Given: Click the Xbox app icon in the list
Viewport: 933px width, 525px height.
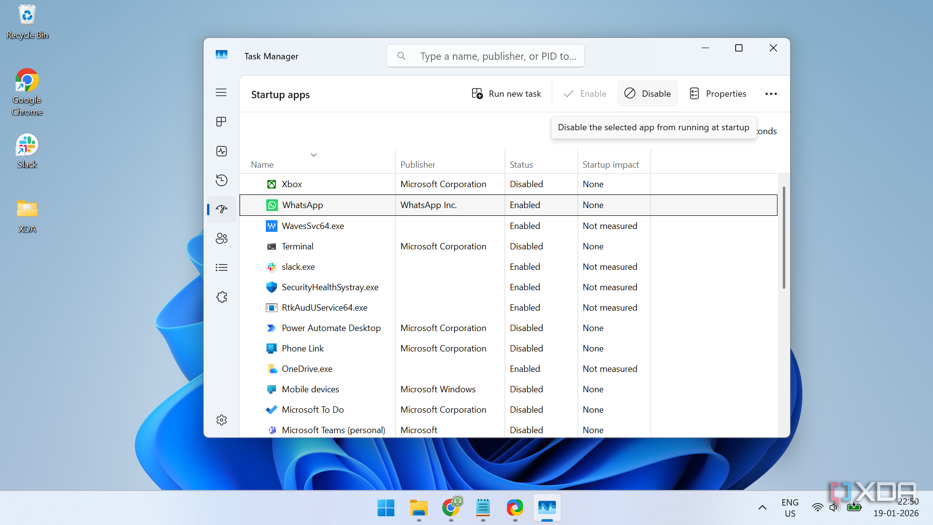Looking at the screenshot, I should coord(272,184).
